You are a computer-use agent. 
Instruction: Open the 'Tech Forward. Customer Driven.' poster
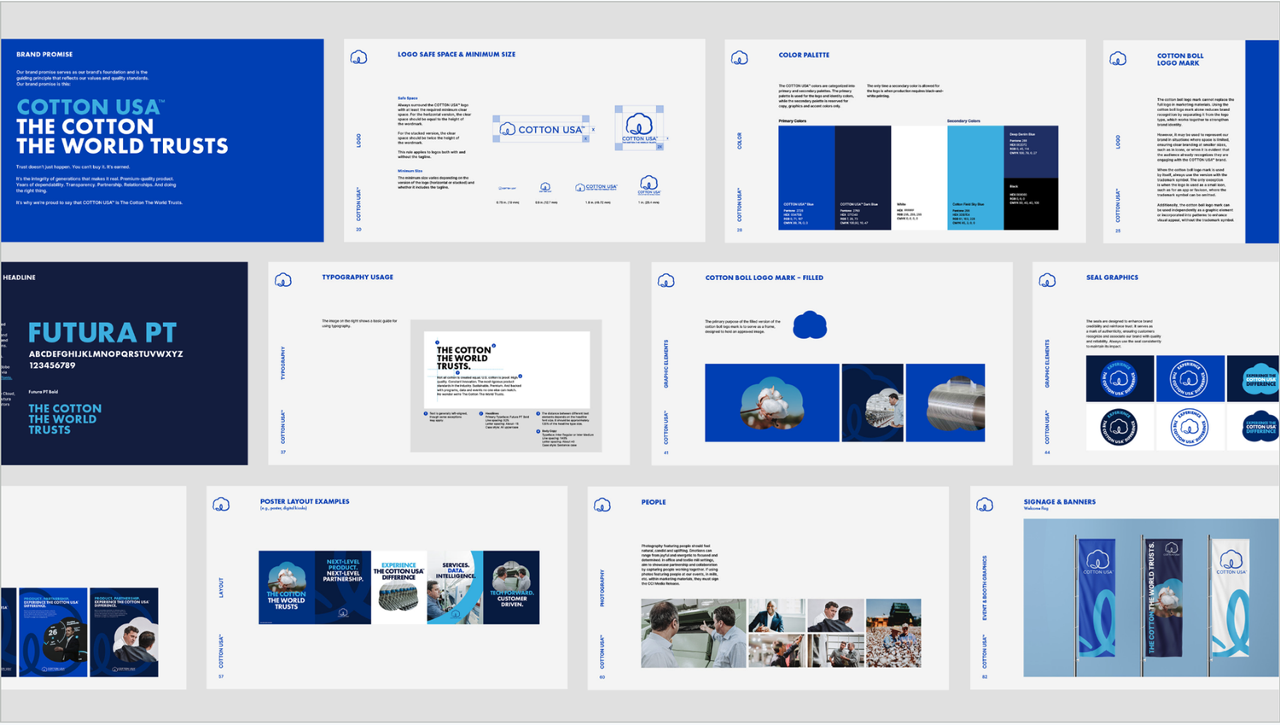(x=511, y=588)
